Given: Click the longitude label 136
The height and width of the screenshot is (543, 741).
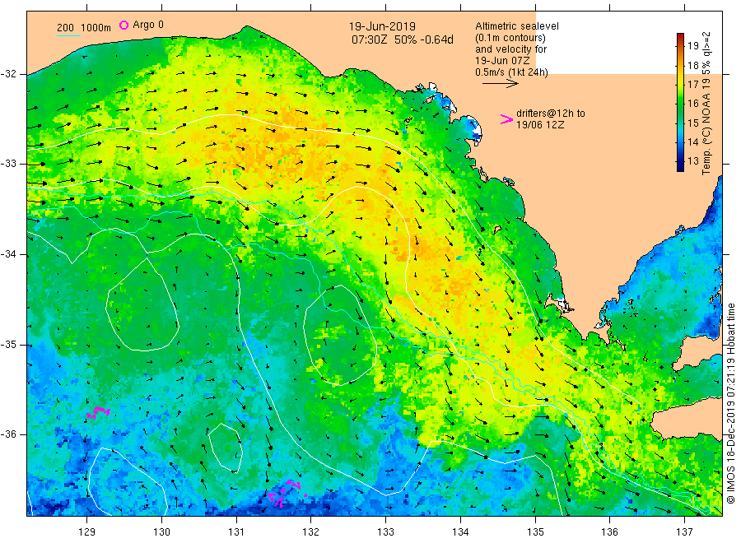Looking at the screenshot, I should [x=609, y=532].
